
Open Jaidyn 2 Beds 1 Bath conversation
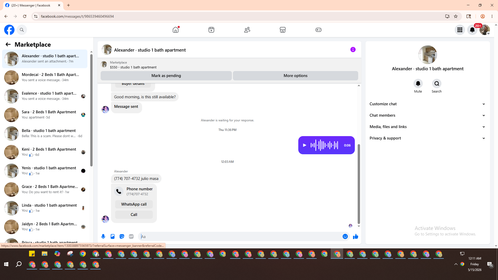point(45,227)
